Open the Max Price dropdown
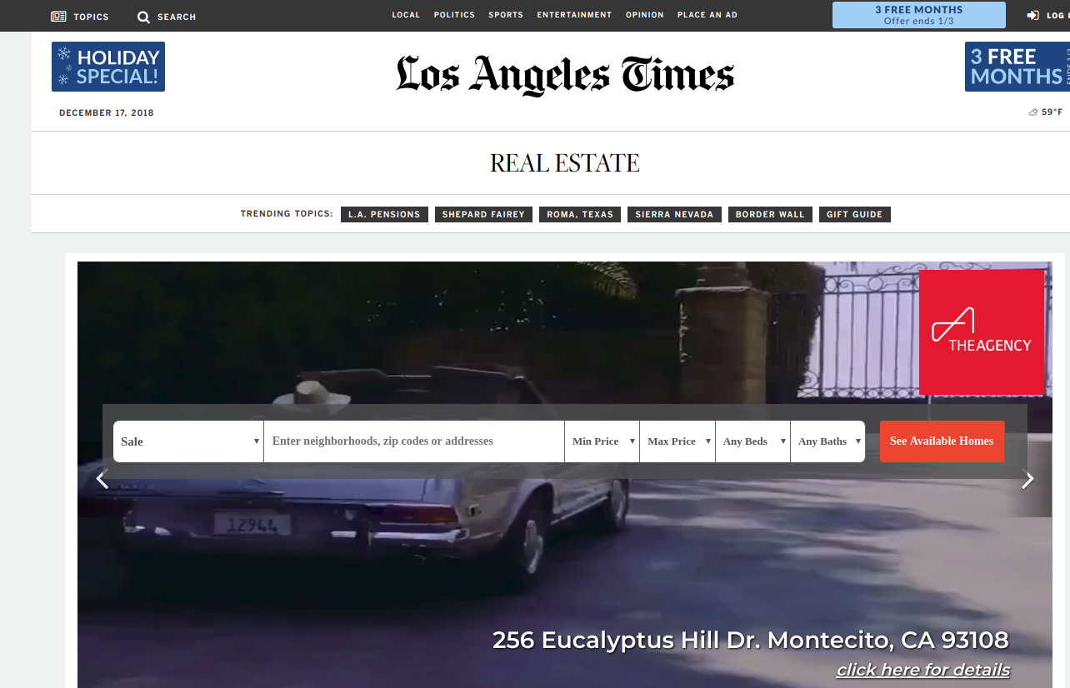 (677, 441)
